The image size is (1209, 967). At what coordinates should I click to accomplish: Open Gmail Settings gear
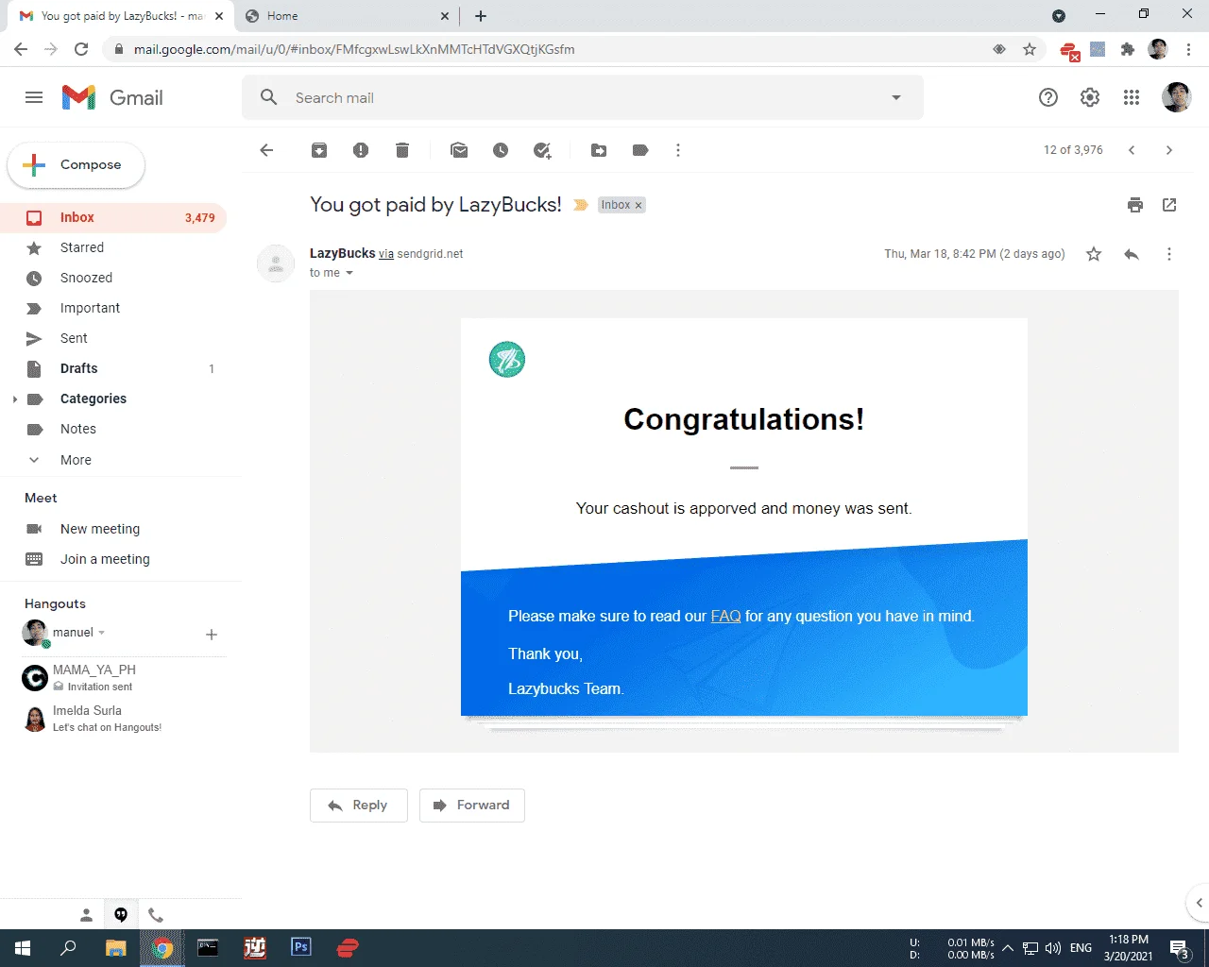pos(1090,97)
